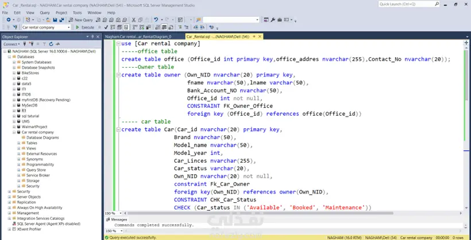
Task: Click the Increase Indent icon
Action: pos(202,27)
